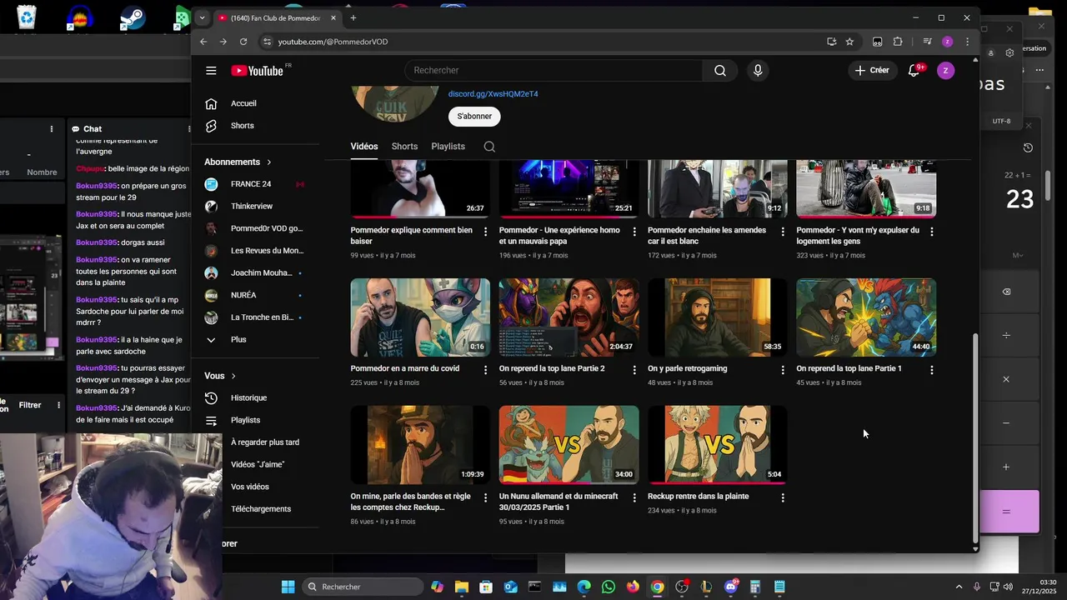Open File Explorer from taskbar
The height and width of the screenshot is (600, 1067).
pyautogui.click(x=461, y=587)
